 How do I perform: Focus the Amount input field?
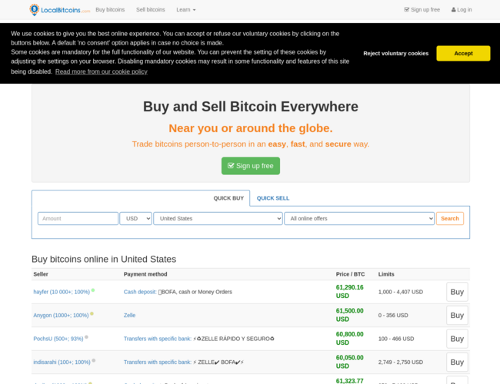pos(78,218)
